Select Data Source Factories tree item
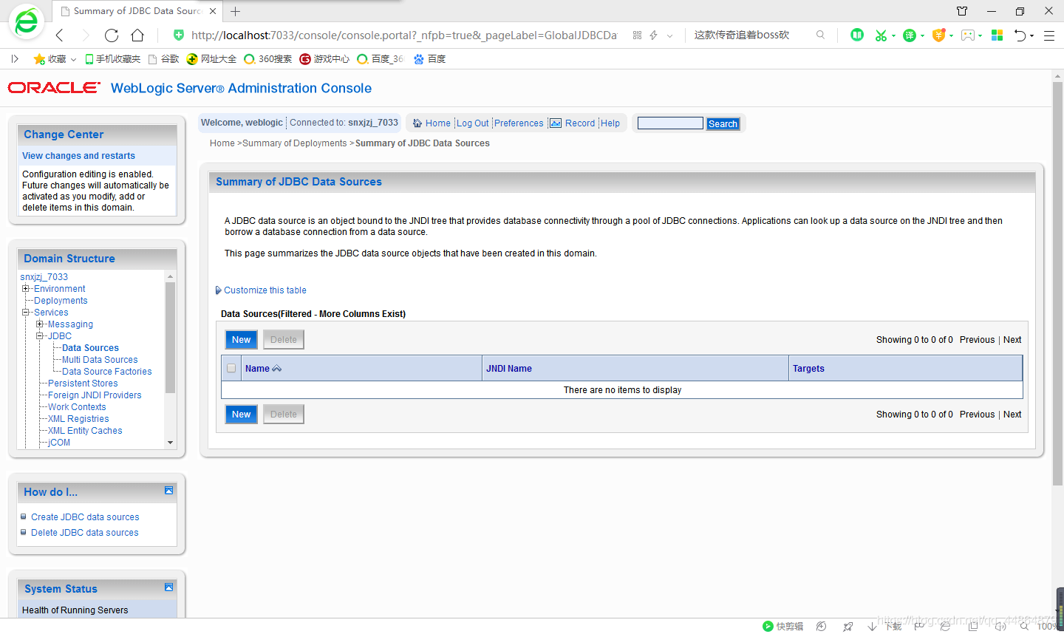1064x634 pixels. pos(106,372)
